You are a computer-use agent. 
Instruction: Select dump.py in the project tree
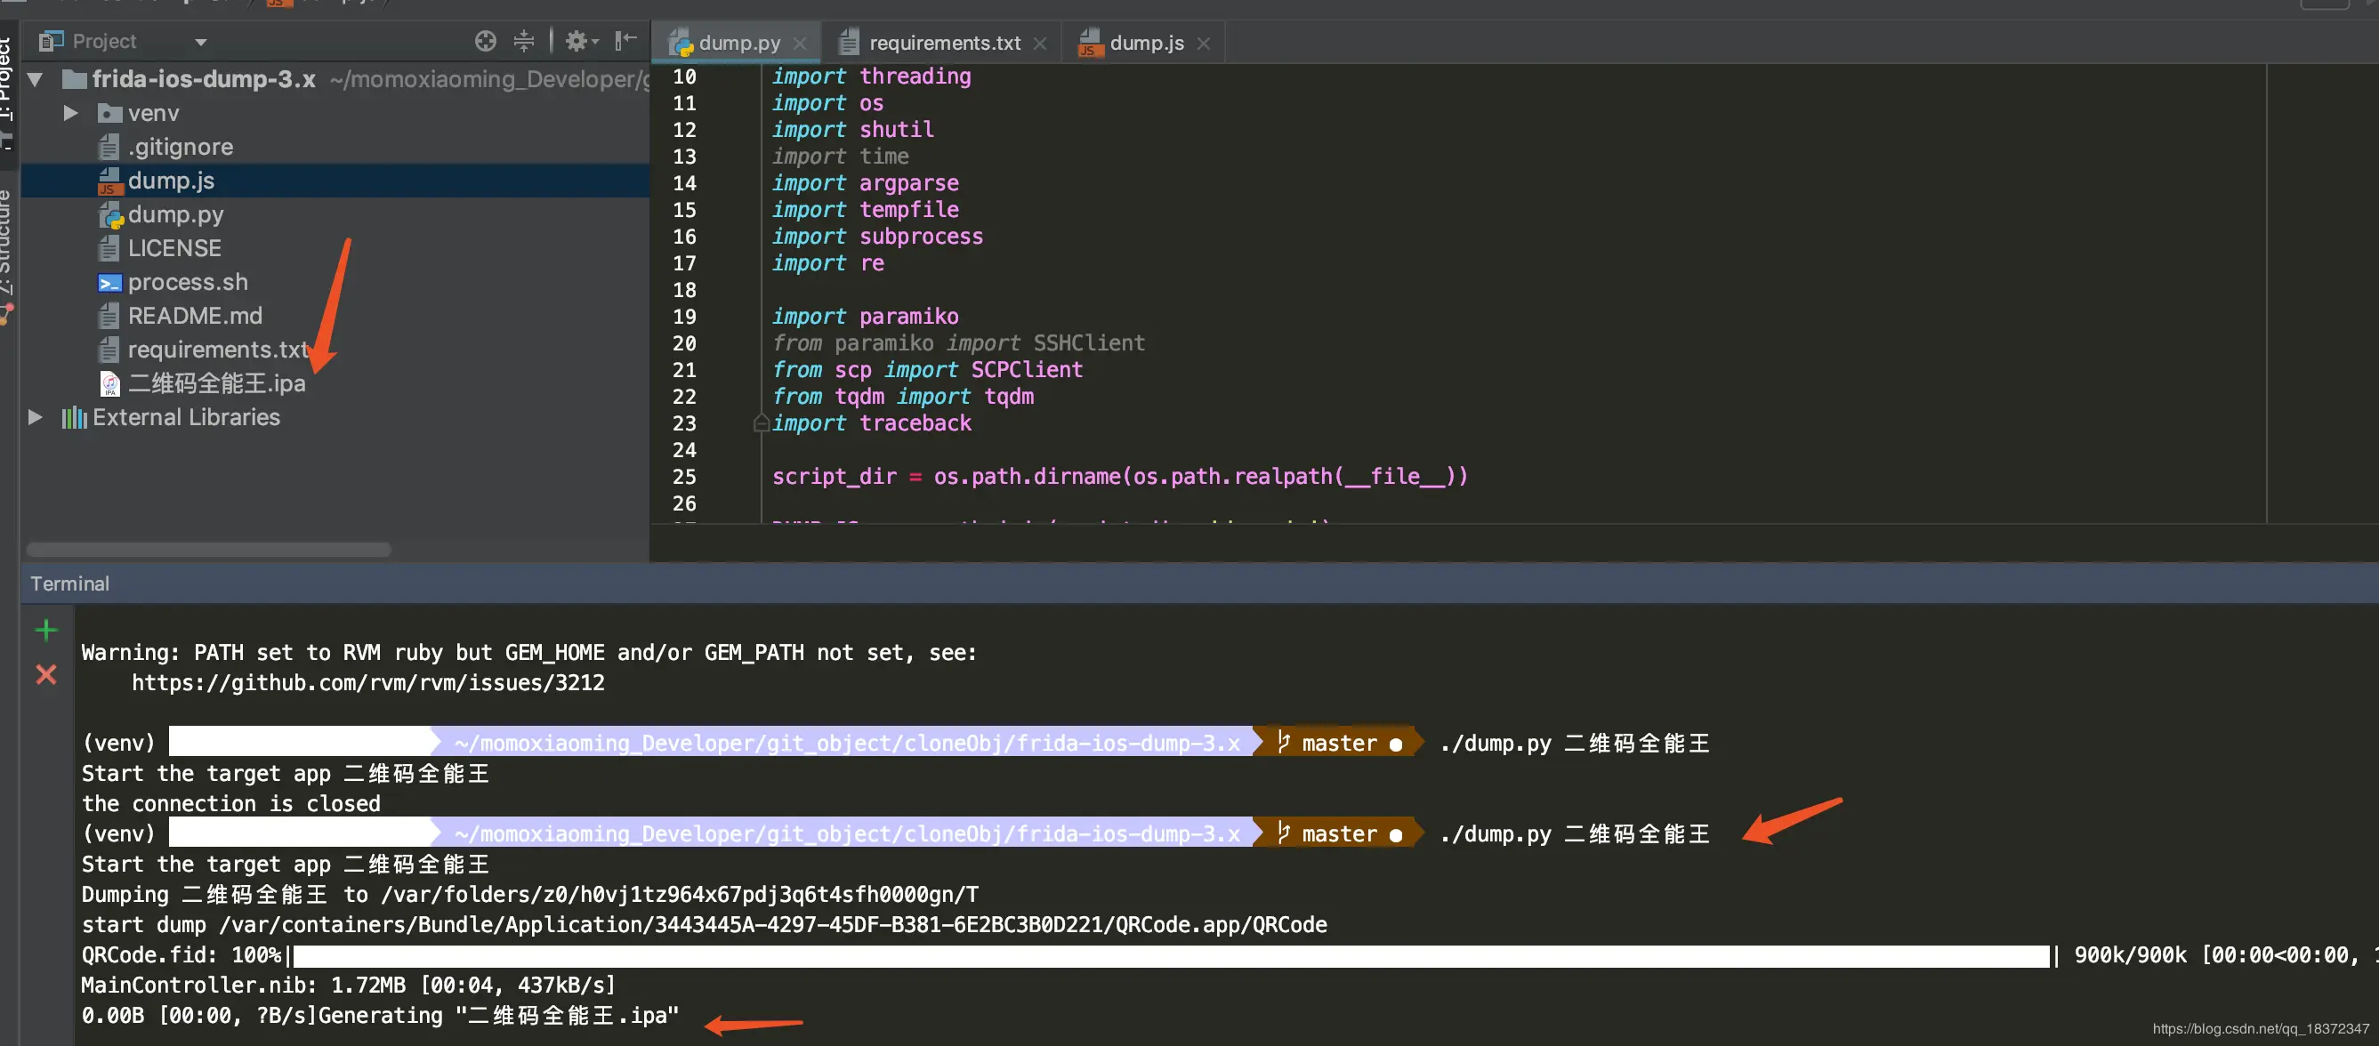pyautogui.click(x=174, y=215)
